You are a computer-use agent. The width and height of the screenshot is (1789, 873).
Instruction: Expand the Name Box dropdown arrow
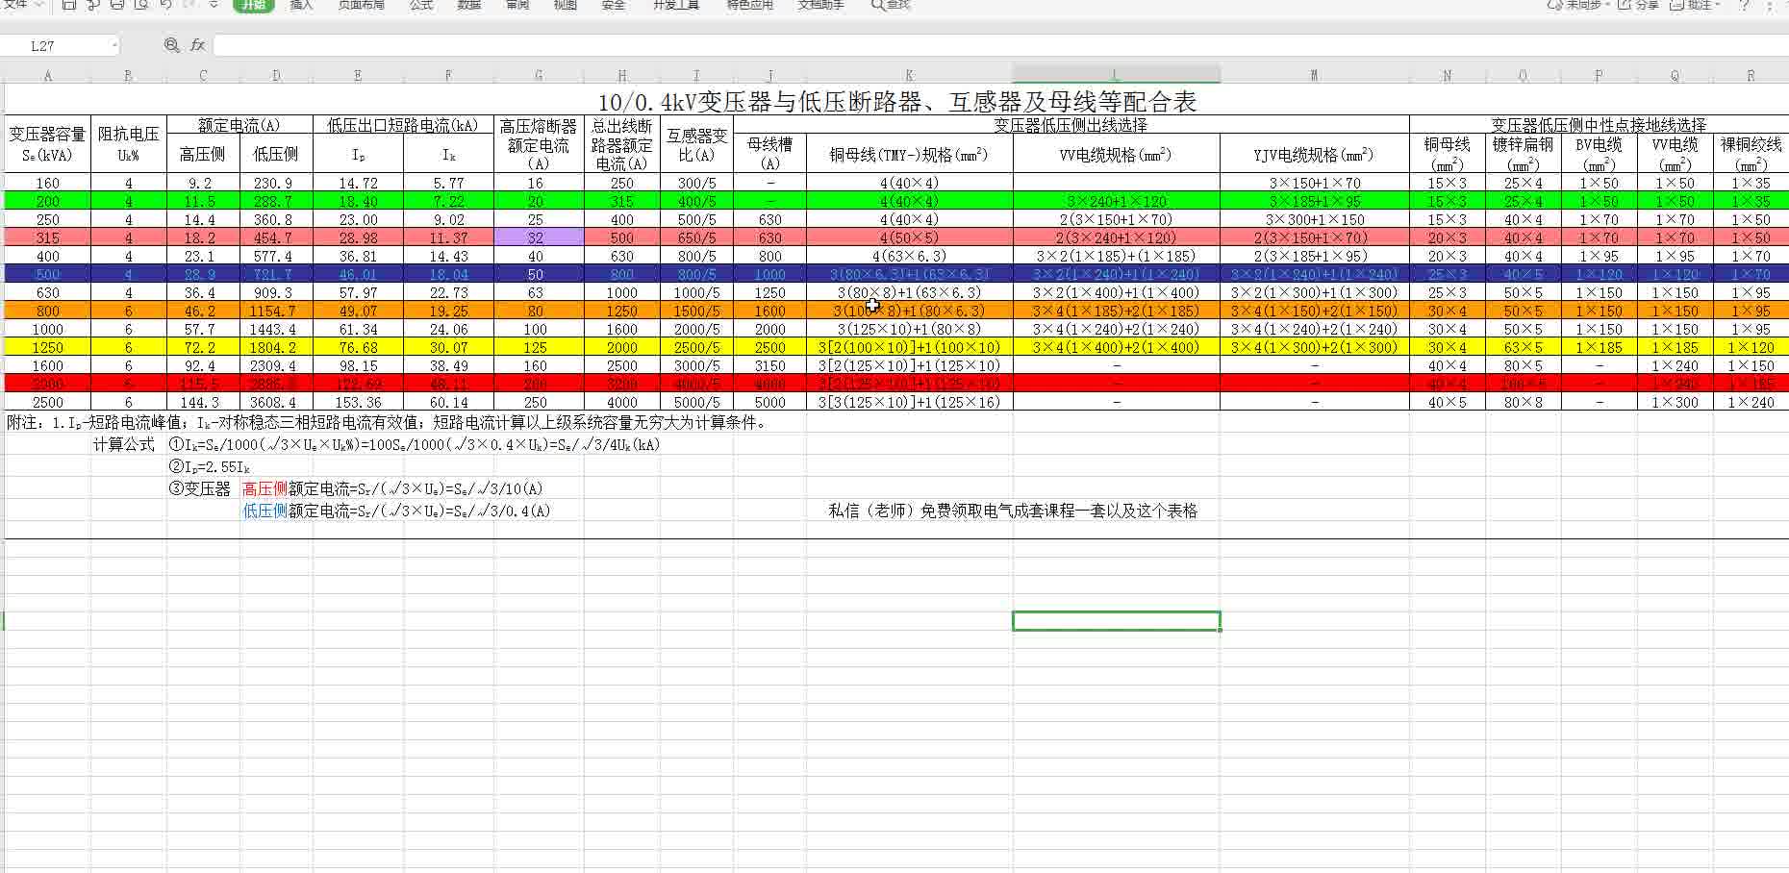(x=114, y=45)
